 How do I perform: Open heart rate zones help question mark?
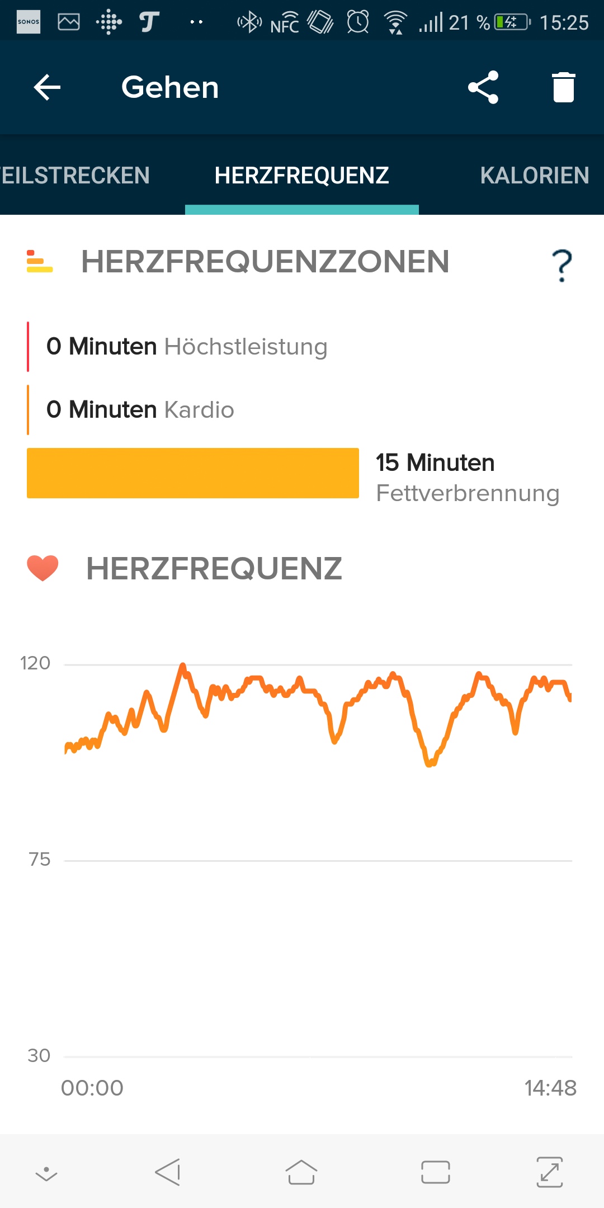[561, 265]
